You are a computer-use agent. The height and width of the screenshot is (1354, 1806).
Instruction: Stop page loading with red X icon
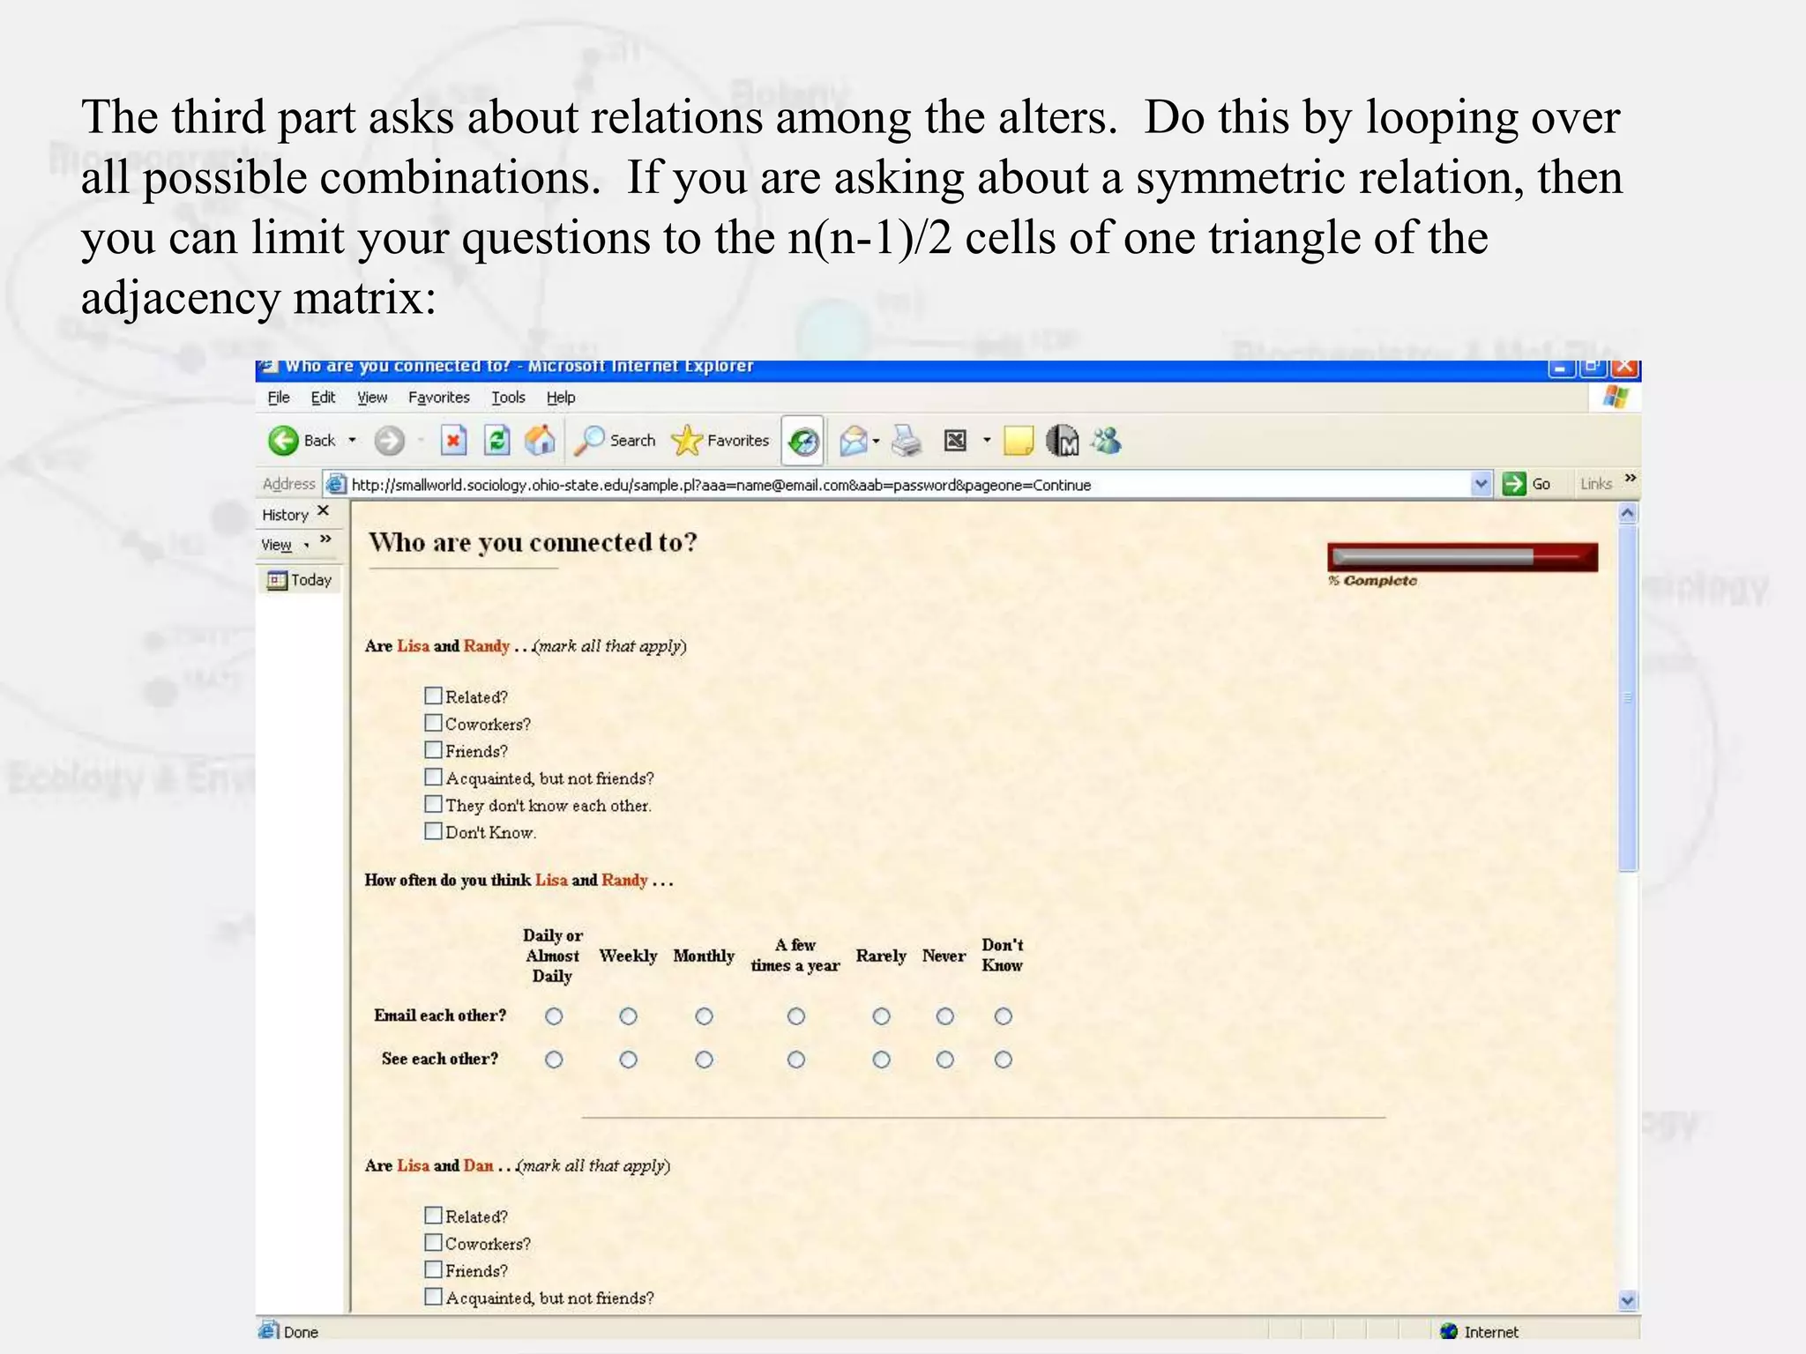tap(453, 440)
